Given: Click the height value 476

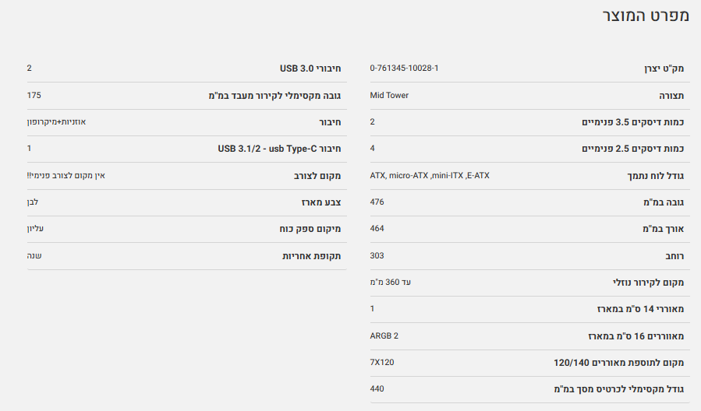Looking at the screenshot, I should pos(377,202).
